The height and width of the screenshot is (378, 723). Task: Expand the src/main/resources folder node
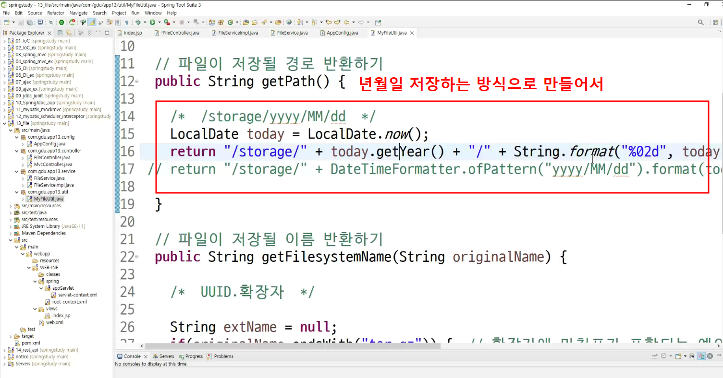coord(11,206)
